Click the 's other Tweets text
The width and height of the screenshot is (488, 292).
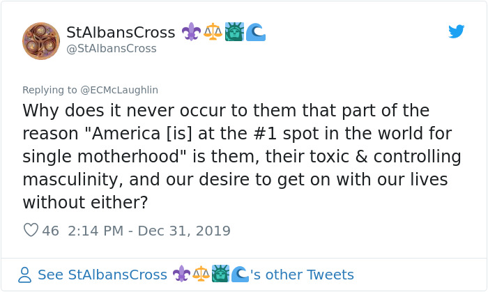(302, 275)
